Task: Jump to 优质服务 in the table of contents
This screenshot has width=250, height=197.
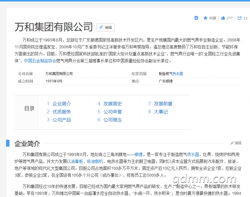Action: (61, 112)
